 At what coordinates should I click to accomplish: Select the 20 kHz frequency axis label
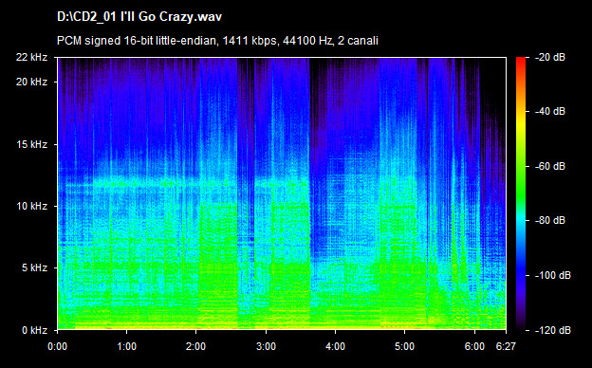[x=31, y=82]
